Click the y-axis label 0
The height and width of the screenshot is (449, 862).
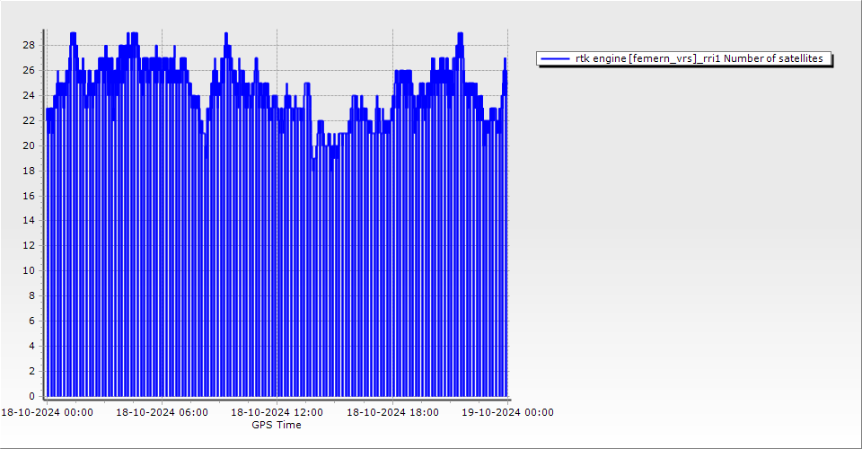pyautogui.click(x=32, y=396)
